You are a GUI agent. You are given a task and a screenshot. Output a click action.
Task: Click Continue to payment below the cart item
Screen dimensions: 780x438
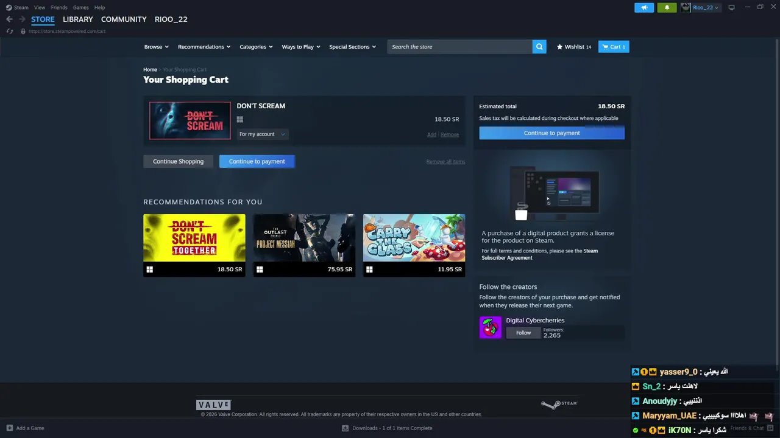(257, 161)
